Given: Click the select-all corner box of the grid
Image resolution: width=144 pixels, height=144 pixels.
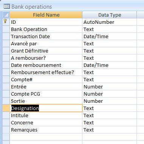Looking at the screenshot, I should pyautogui.click(x=6, y=15).
